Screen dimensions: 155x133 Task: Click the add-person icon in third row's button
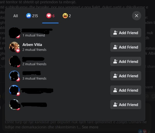pos(115,61)
